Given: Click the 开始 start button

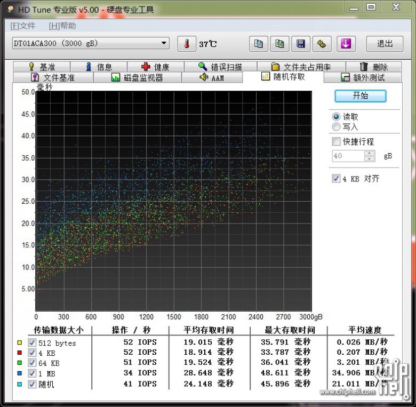Looking at the screenshot, I should (x=361, y=96).
